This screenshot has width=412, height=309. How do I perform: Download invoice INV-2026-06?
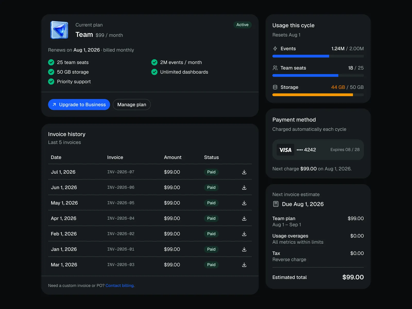[244, 187]
